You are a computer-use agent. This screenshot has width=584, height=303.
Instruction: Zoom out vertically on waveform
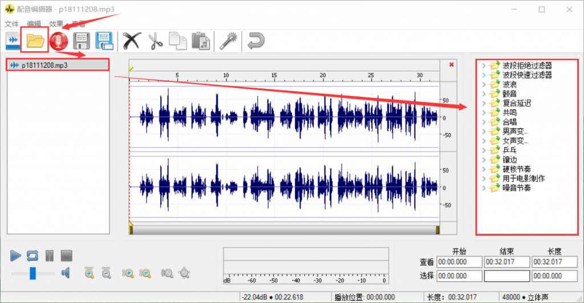coord(145,273)
